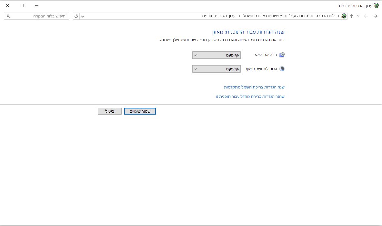
Task: Click the up arrow navigation button
Action: point(352,16)
